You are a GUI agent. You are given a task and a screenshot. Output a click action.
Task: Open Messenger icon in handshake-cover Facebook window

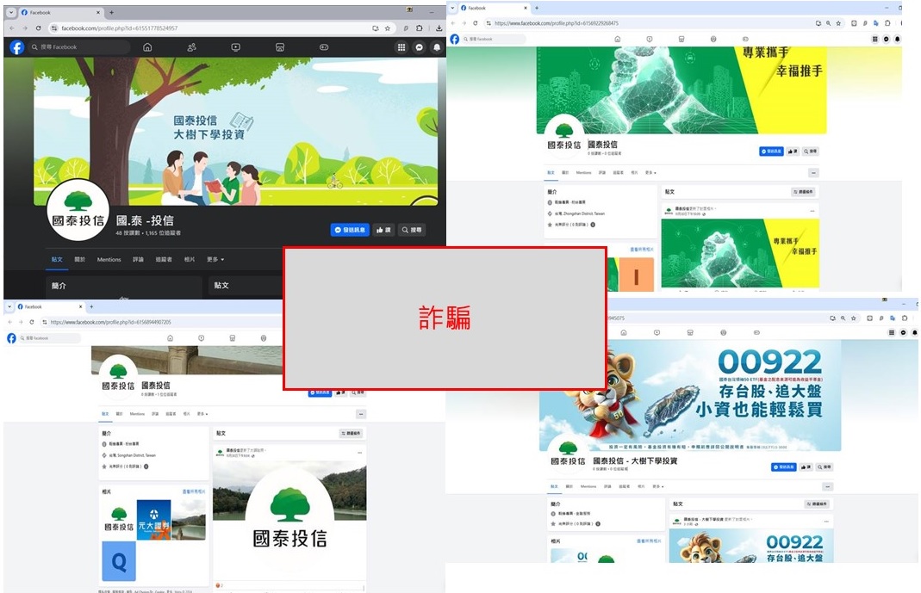tap(887, 39)
